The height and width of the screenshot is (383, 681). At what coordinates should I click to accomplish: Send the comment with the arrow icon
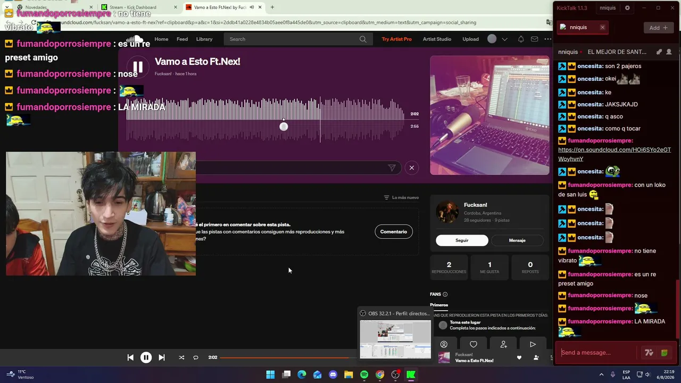coord(392,168)
